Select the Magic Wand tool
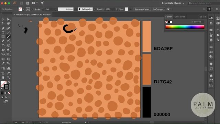 pos(3,23)
